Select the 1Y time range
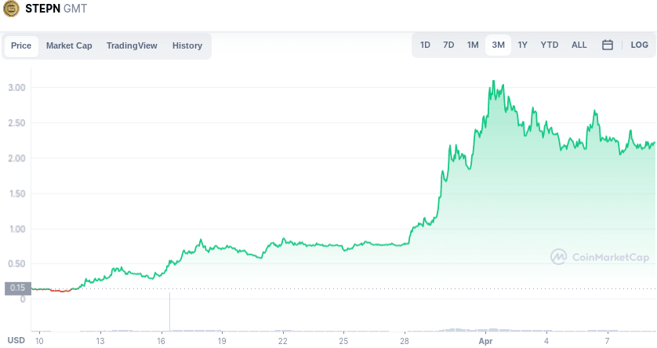 tap(522, 45)
